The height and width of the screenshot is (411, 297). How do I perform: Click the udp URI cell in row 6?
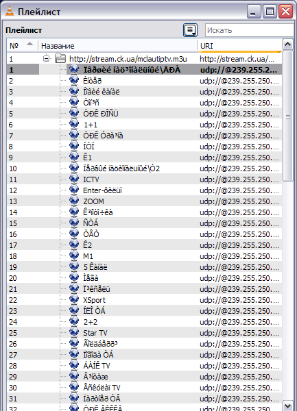click(x=239, y=125)
